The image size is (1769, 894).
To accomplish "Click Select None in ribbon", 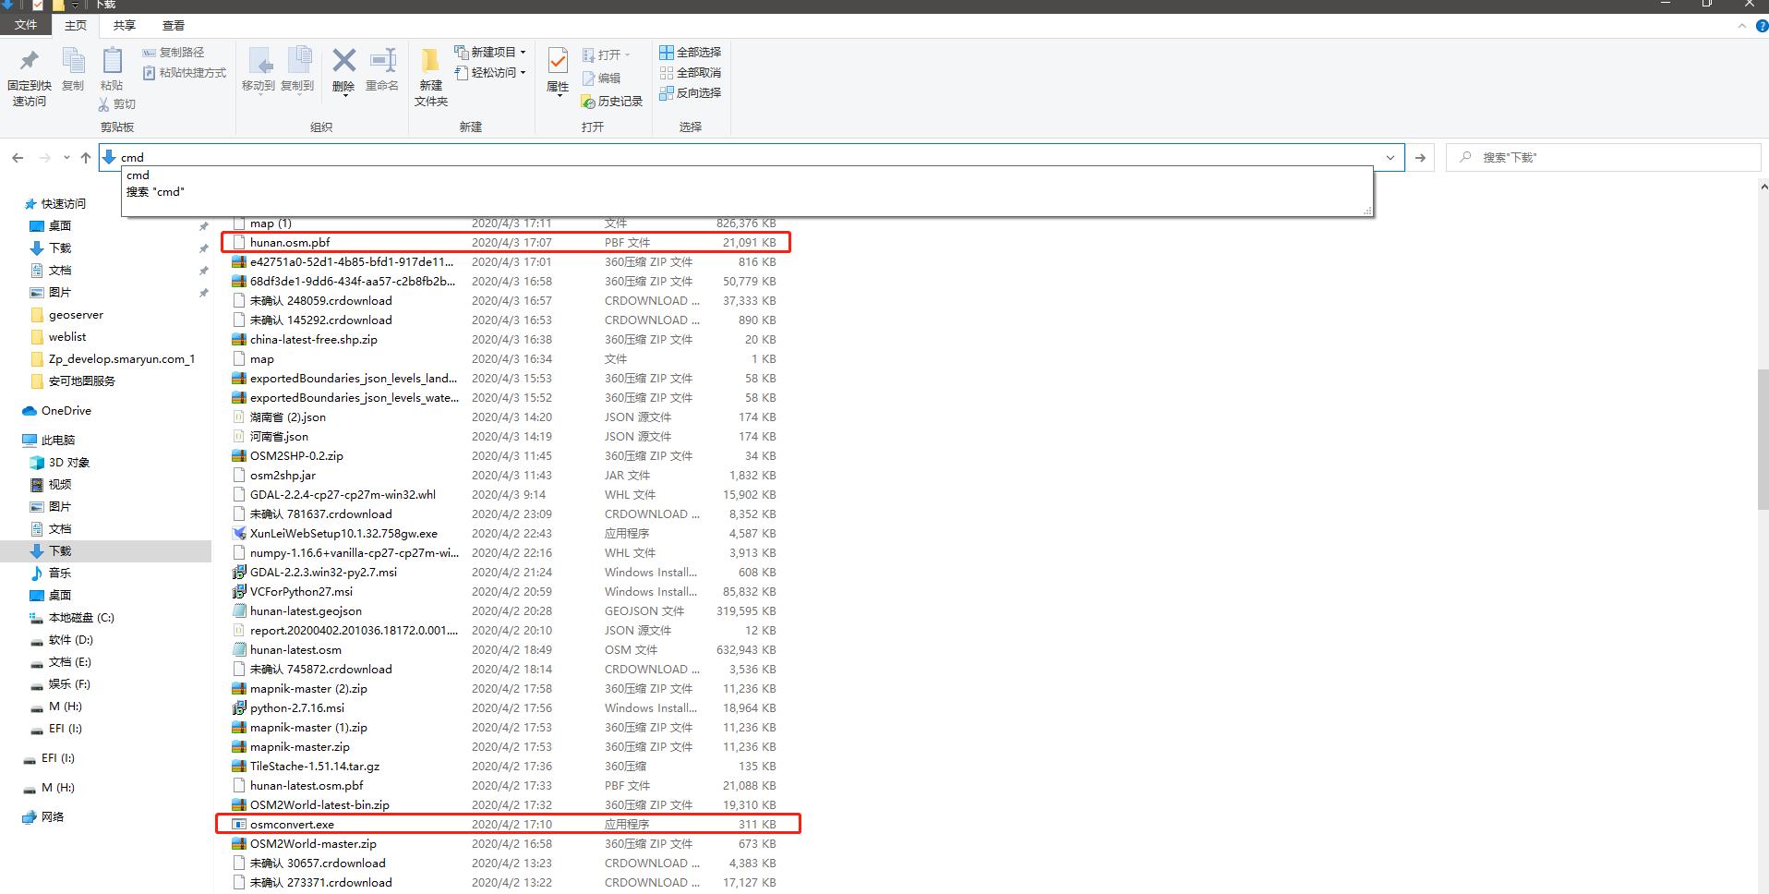I will 691,73.
